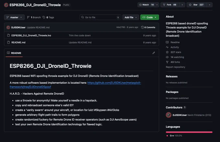Open DJISDKUser contributor profile name
This screenshot has height=142, width=220.
click(180, 115)
